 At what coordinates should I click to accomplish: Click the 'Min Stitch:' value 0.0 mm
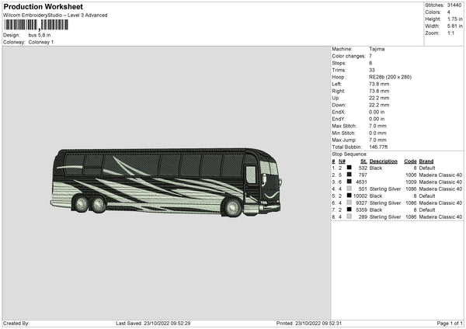point(377,133)
